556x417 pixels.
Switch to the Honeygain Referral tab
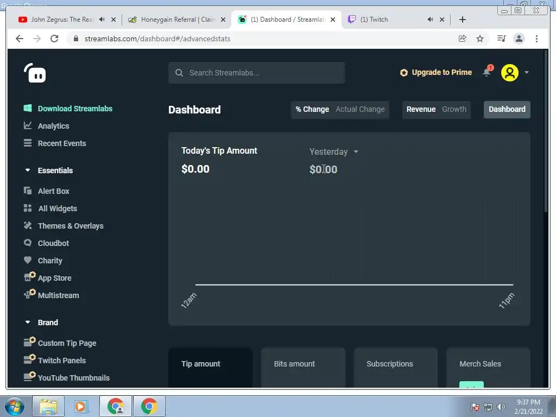(x=178, y=20)
